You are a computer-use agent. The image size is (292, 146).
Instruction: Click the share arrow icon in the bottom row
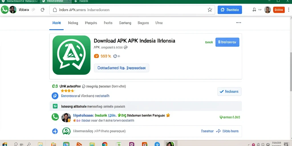click(218, 131)
